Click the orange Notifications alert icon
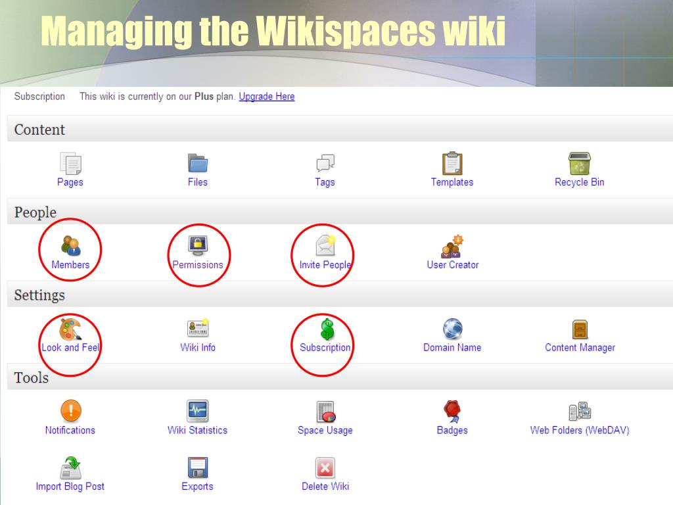 (x=71, y=410)
